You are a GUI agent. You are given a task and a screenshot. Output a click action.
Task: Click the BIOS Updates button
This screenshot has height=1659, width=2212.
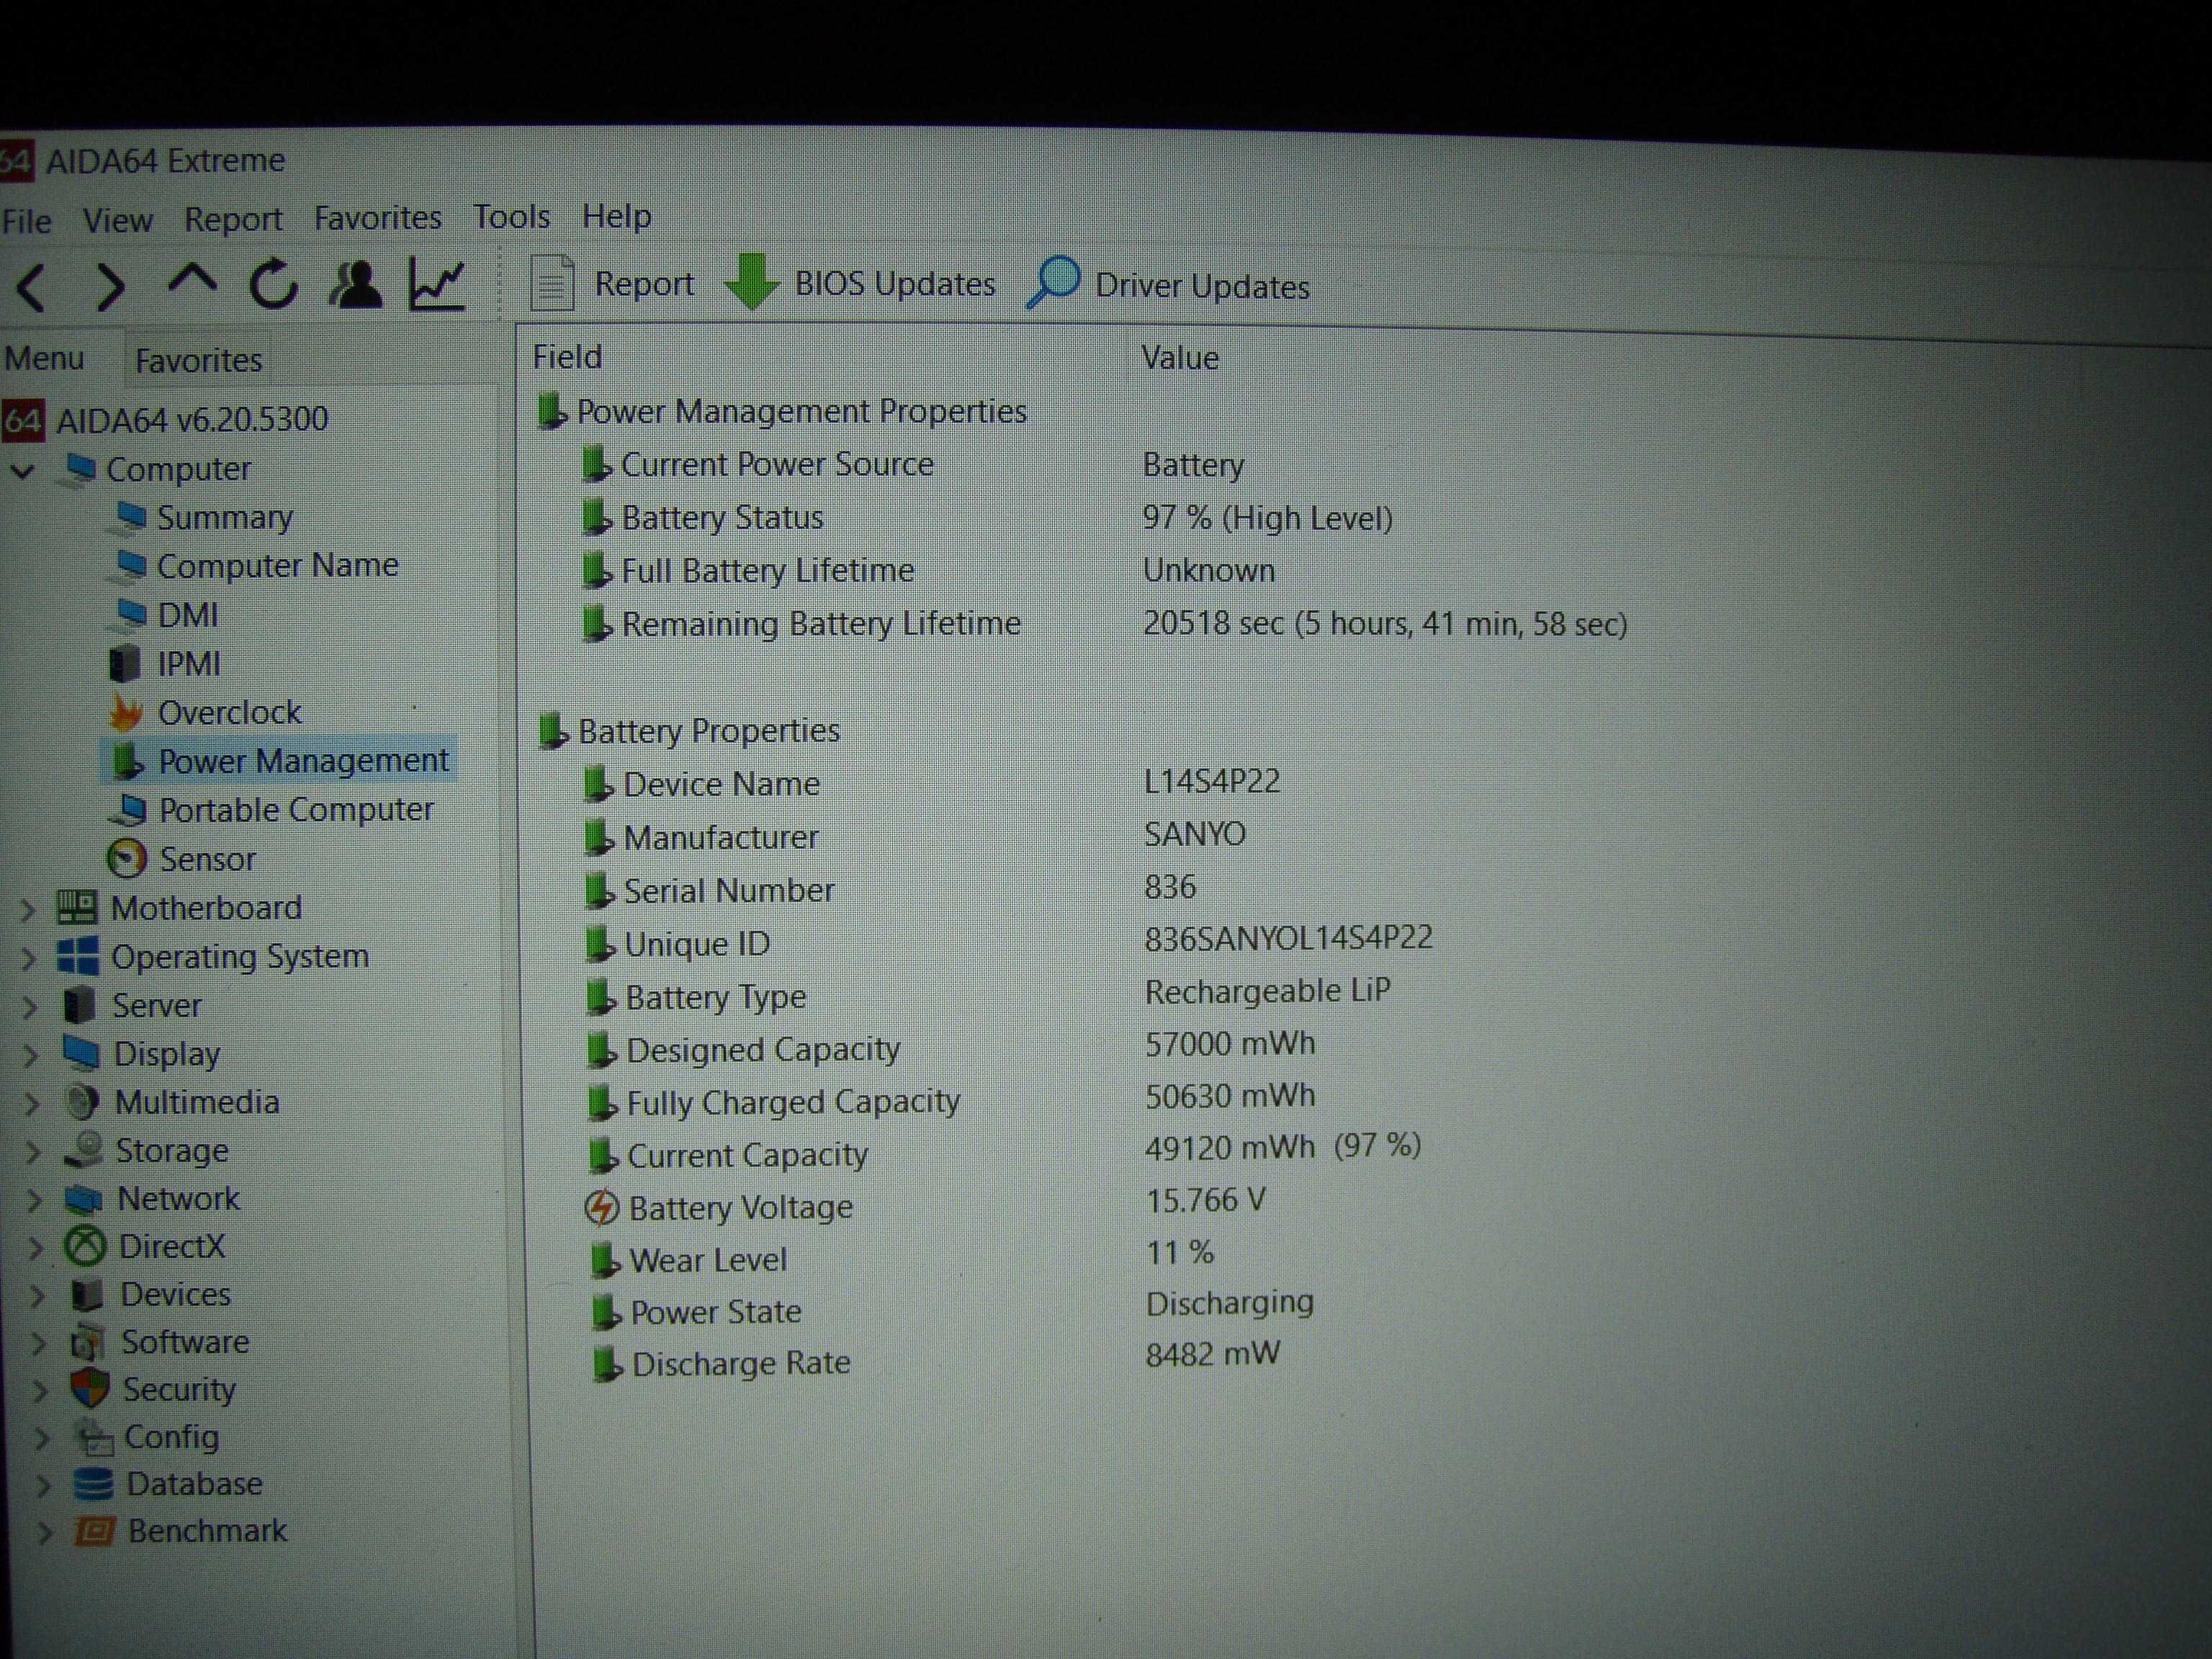[860, 284]
